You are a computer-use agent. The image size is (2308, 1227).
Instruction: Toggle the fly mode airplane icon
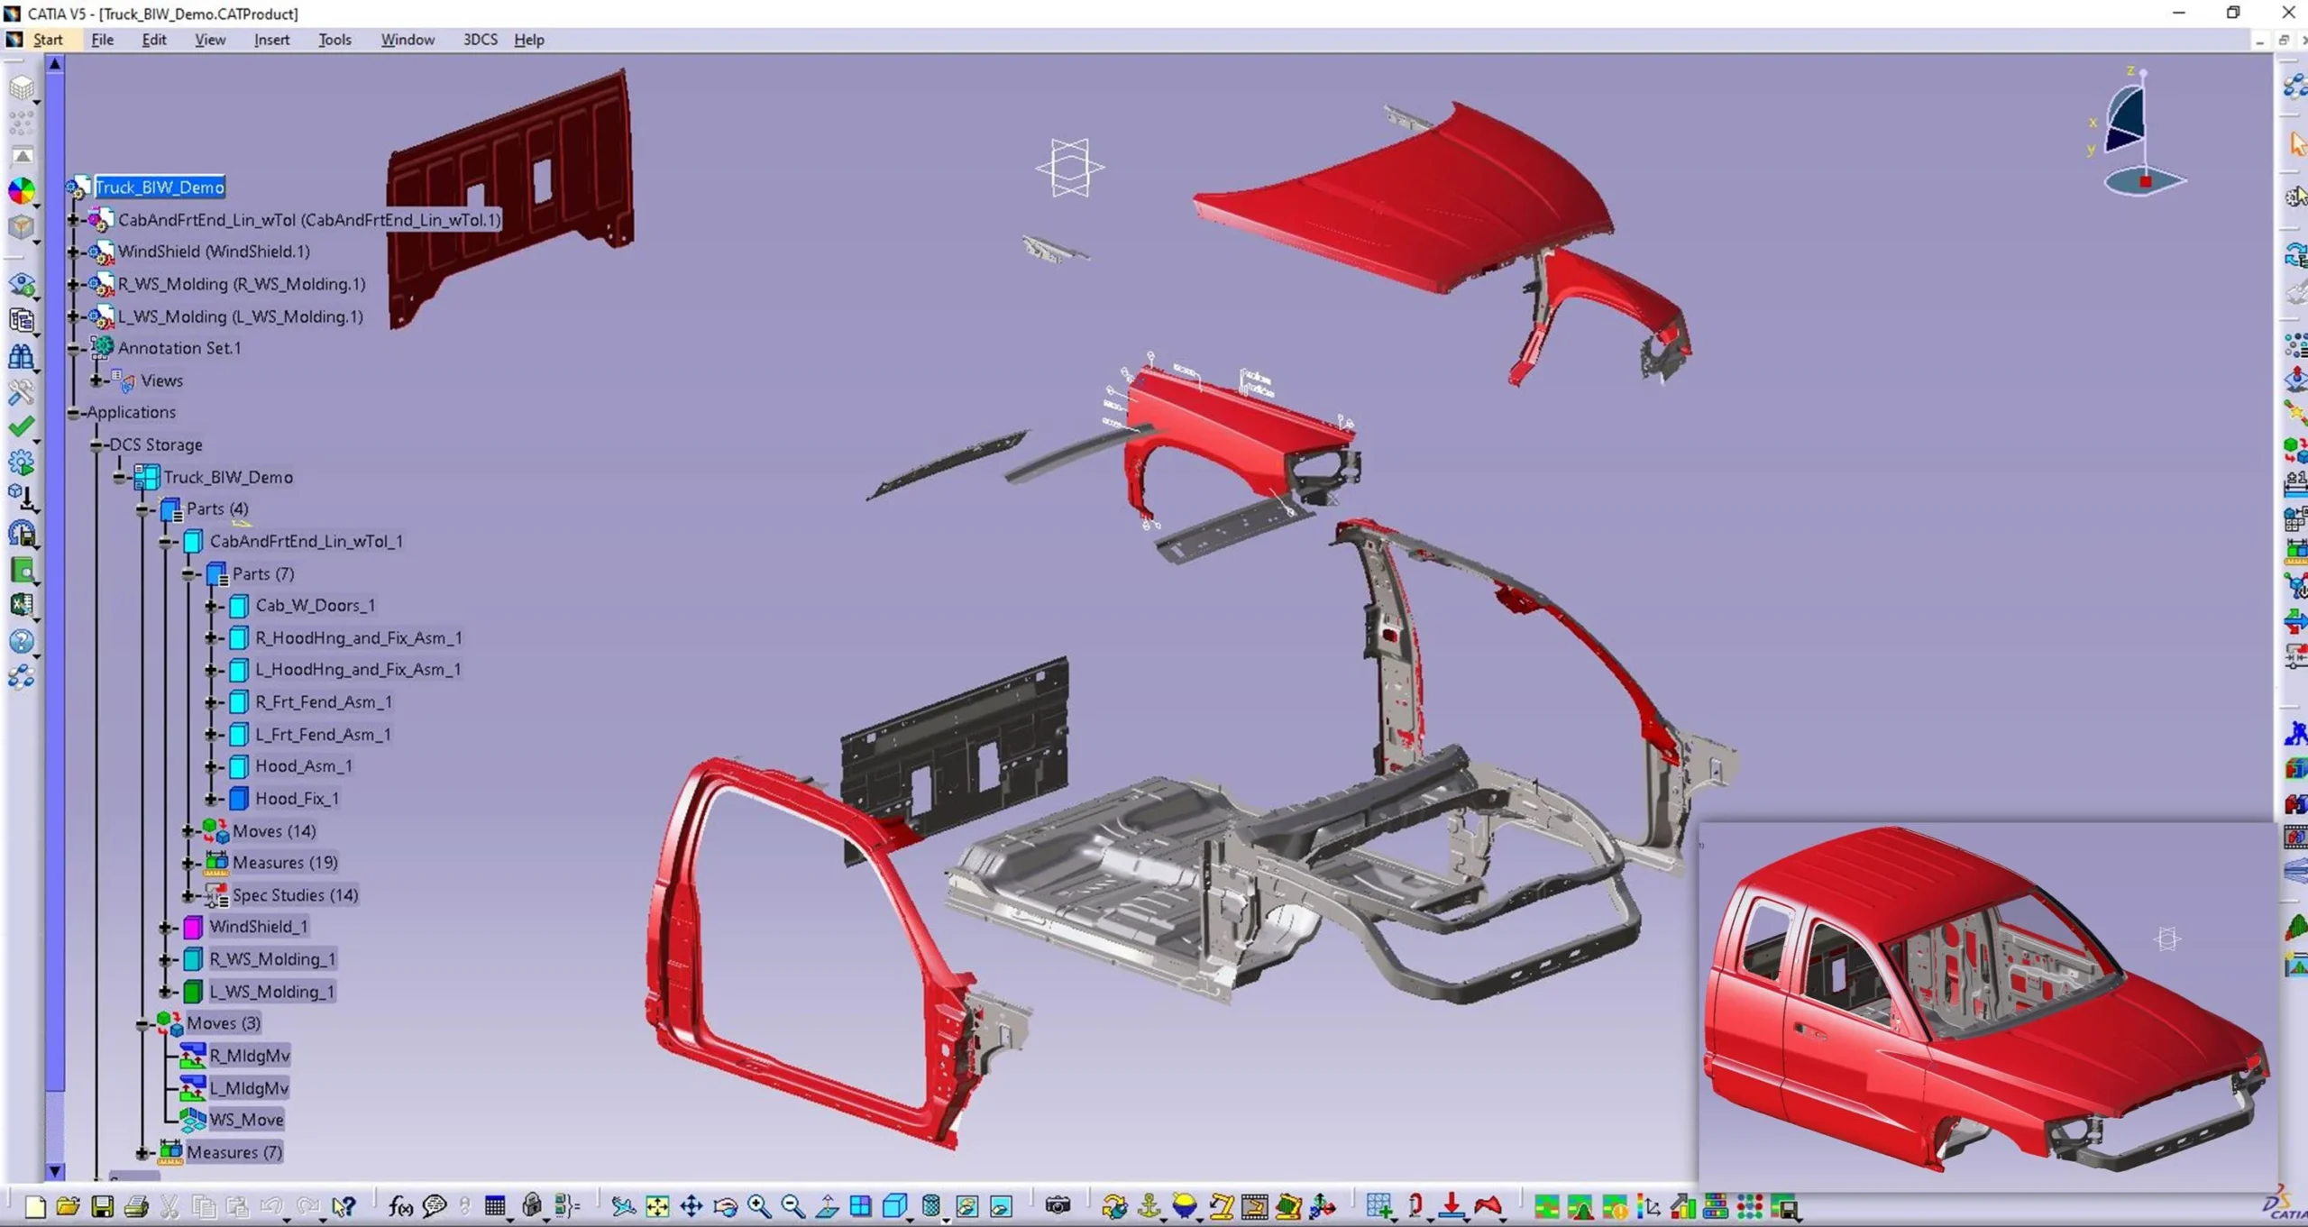623,1206
